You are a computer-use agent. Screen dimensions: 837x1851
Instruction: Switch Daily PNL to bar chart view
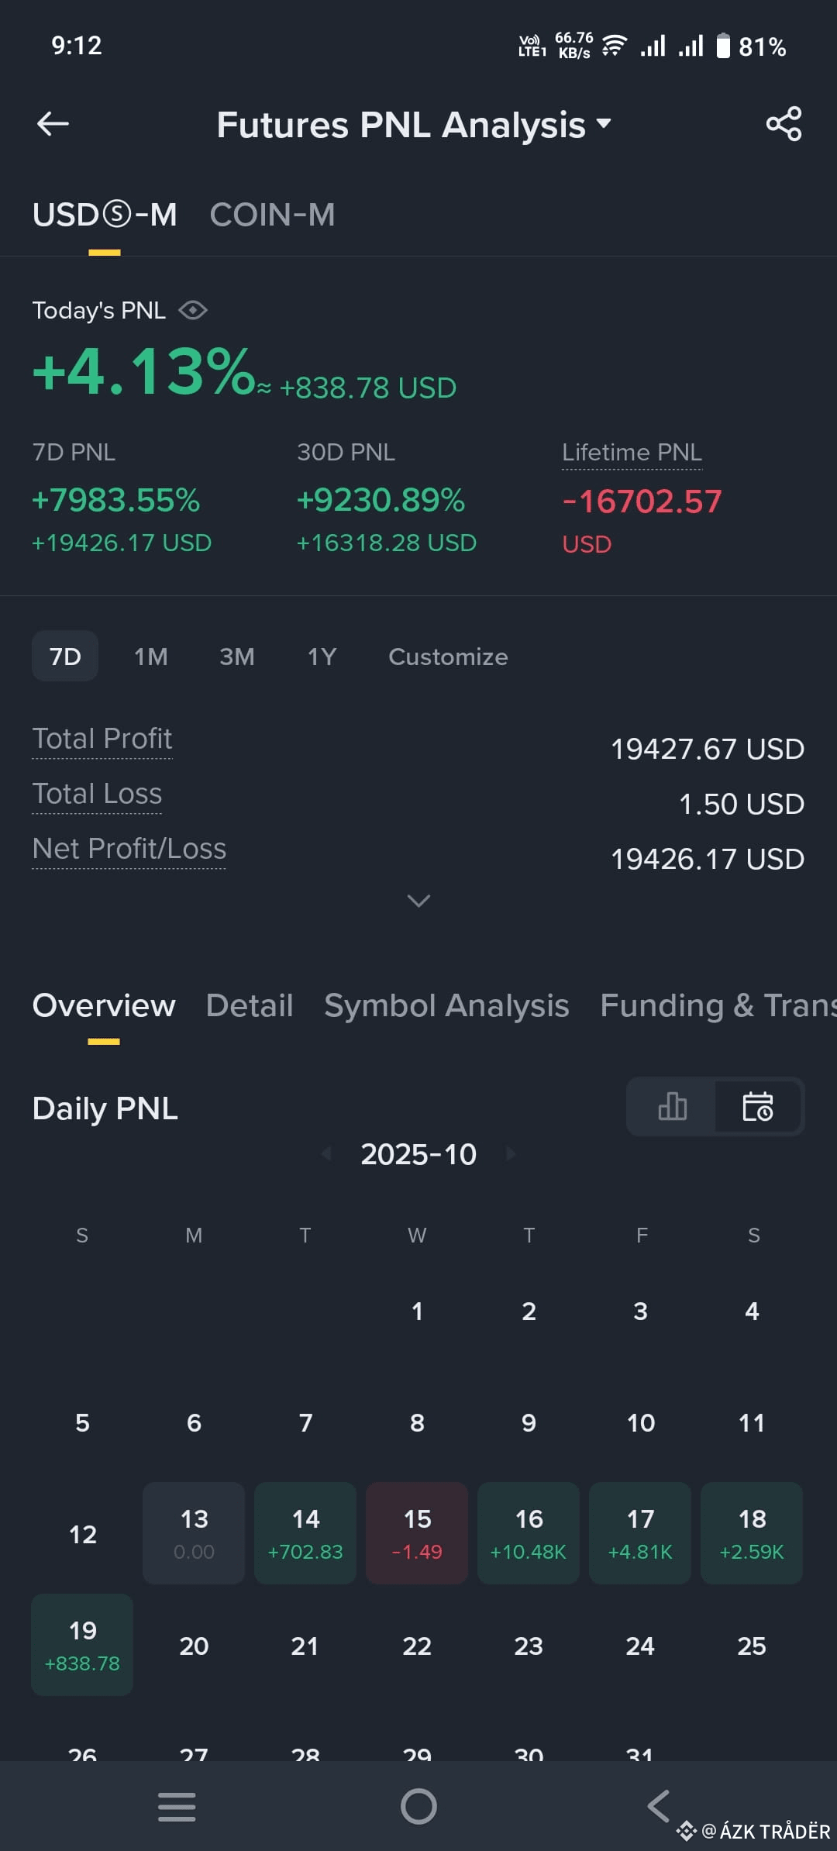[672, 1106]
